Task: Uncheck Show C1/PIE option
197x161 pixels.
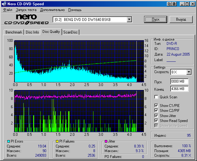Action: [156, 106]
